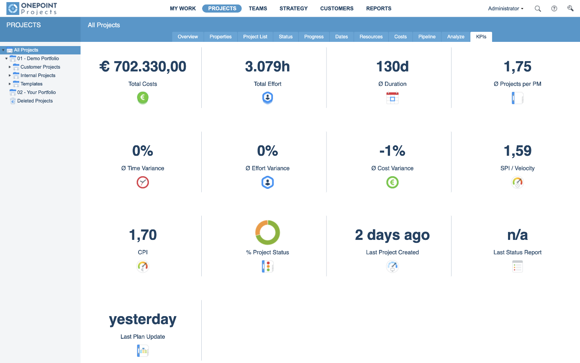
Task: Click the PROJECTS sidebar heading
Action: click(x=24, y=25)
